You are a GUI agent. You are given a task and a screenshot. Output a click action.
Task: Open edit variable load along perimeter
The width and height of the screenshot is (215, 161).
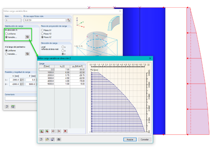pyautogui.click(x=27, y=54)
